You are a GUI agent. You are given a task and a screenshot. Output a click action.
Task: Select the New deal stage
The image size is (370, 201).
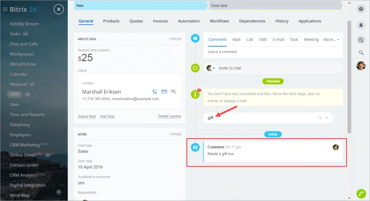(141, 5)
